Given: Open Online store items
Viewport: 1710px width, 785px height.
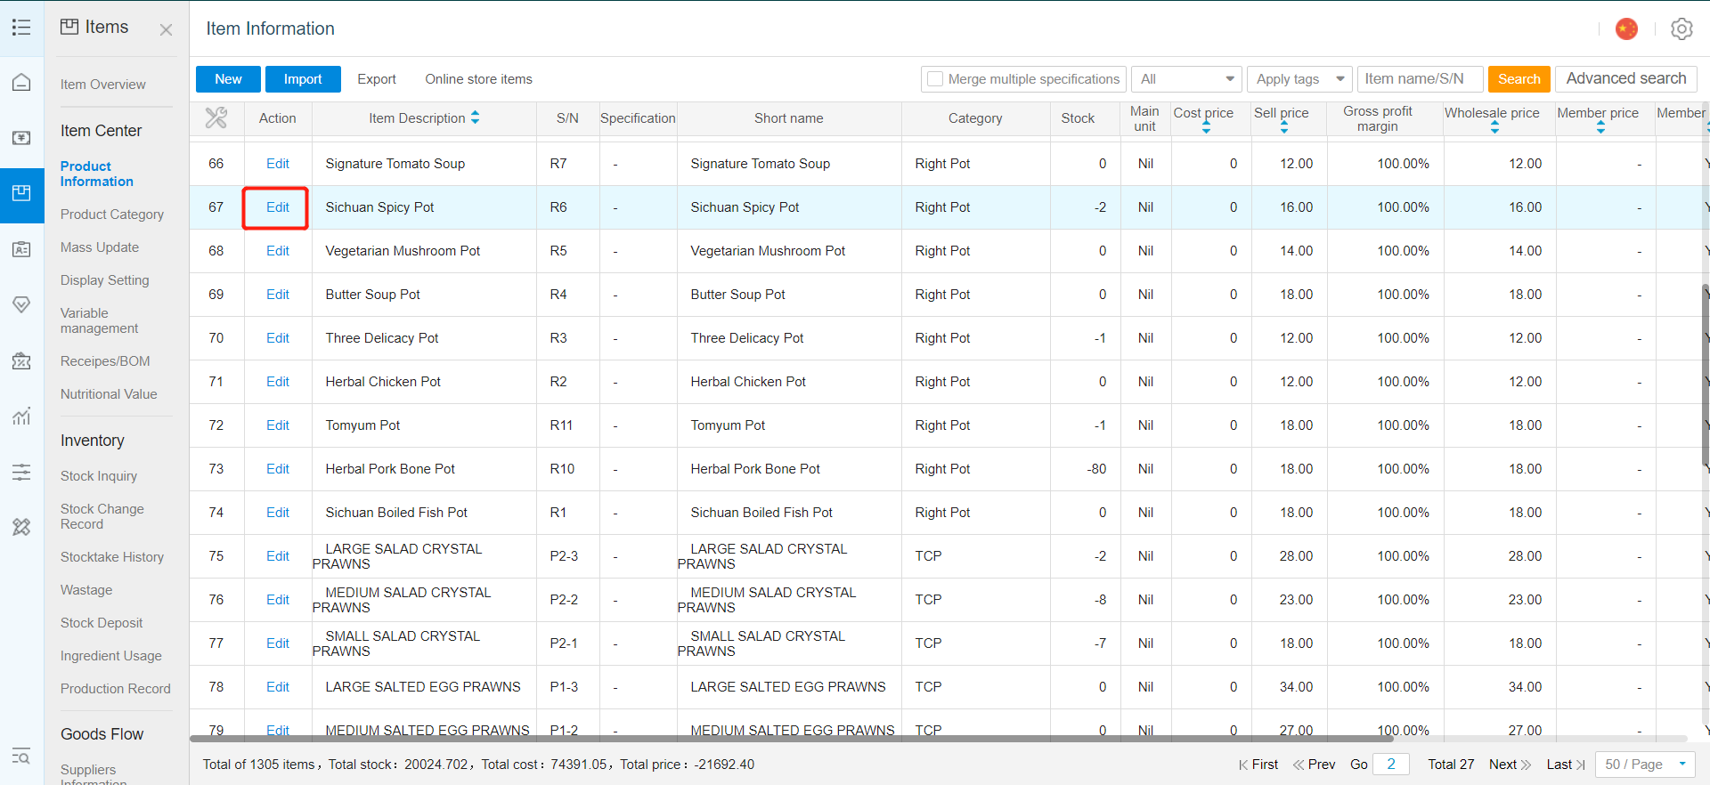Looking at the screenshot, I should pos(478,79).
